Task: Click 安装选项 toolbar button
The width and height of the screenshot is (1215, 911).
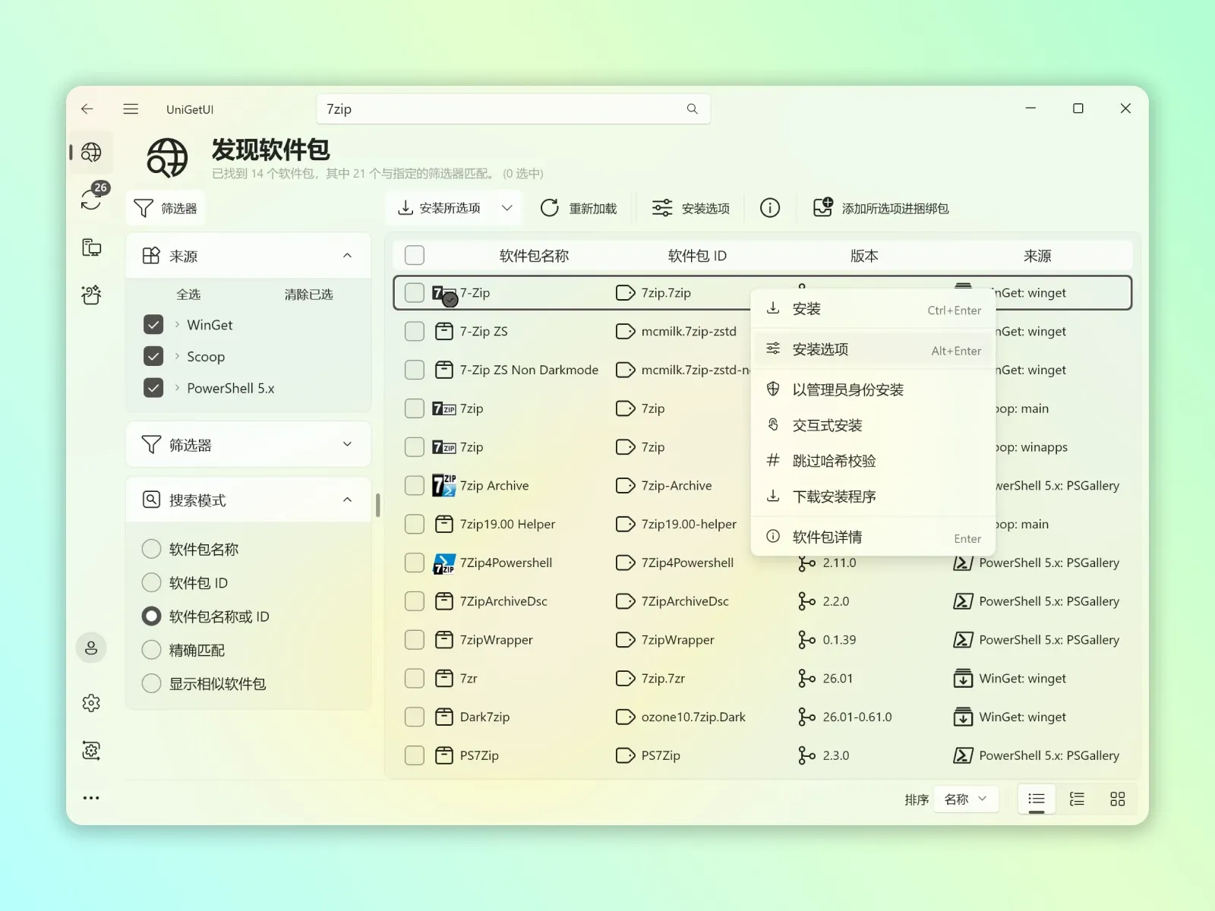Action: pos(691,208)
